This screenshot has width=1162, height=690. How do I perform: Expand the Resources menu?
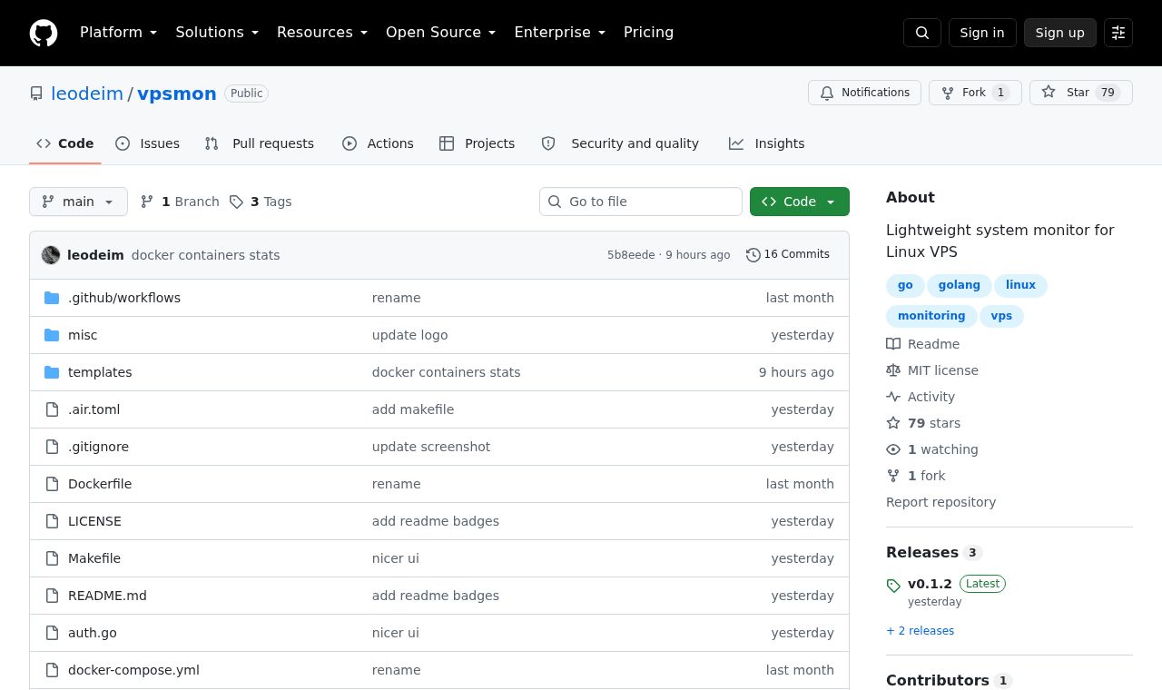(322, 33)
